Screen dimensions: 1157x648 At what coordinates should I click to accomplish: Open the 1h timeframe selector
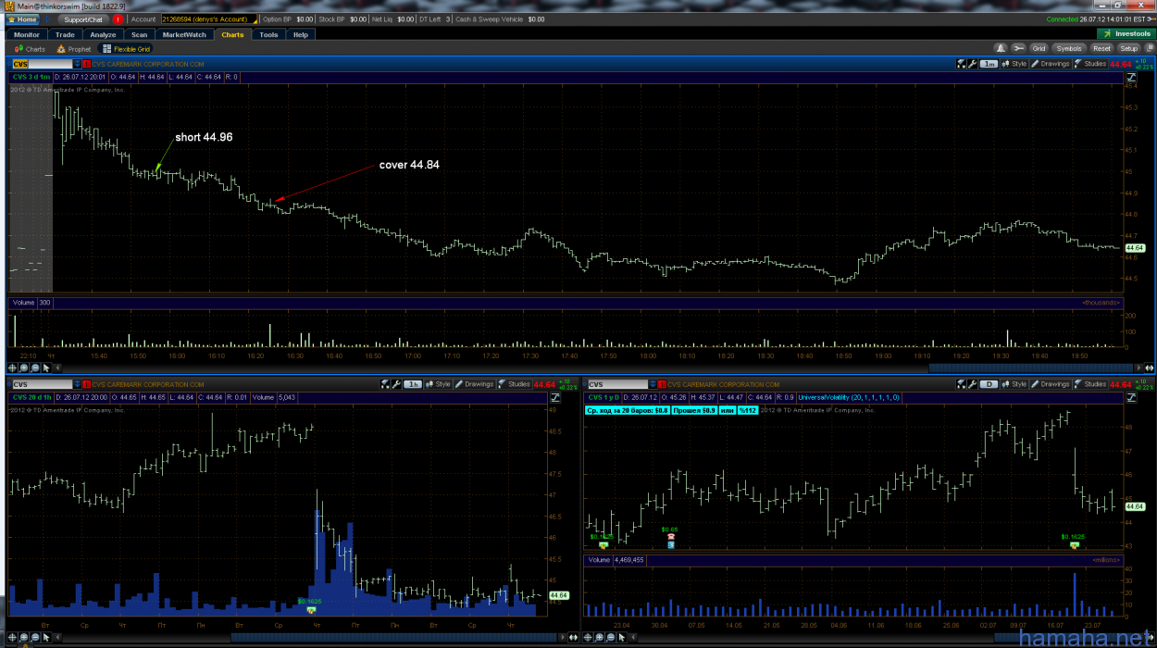coord(412,384)
